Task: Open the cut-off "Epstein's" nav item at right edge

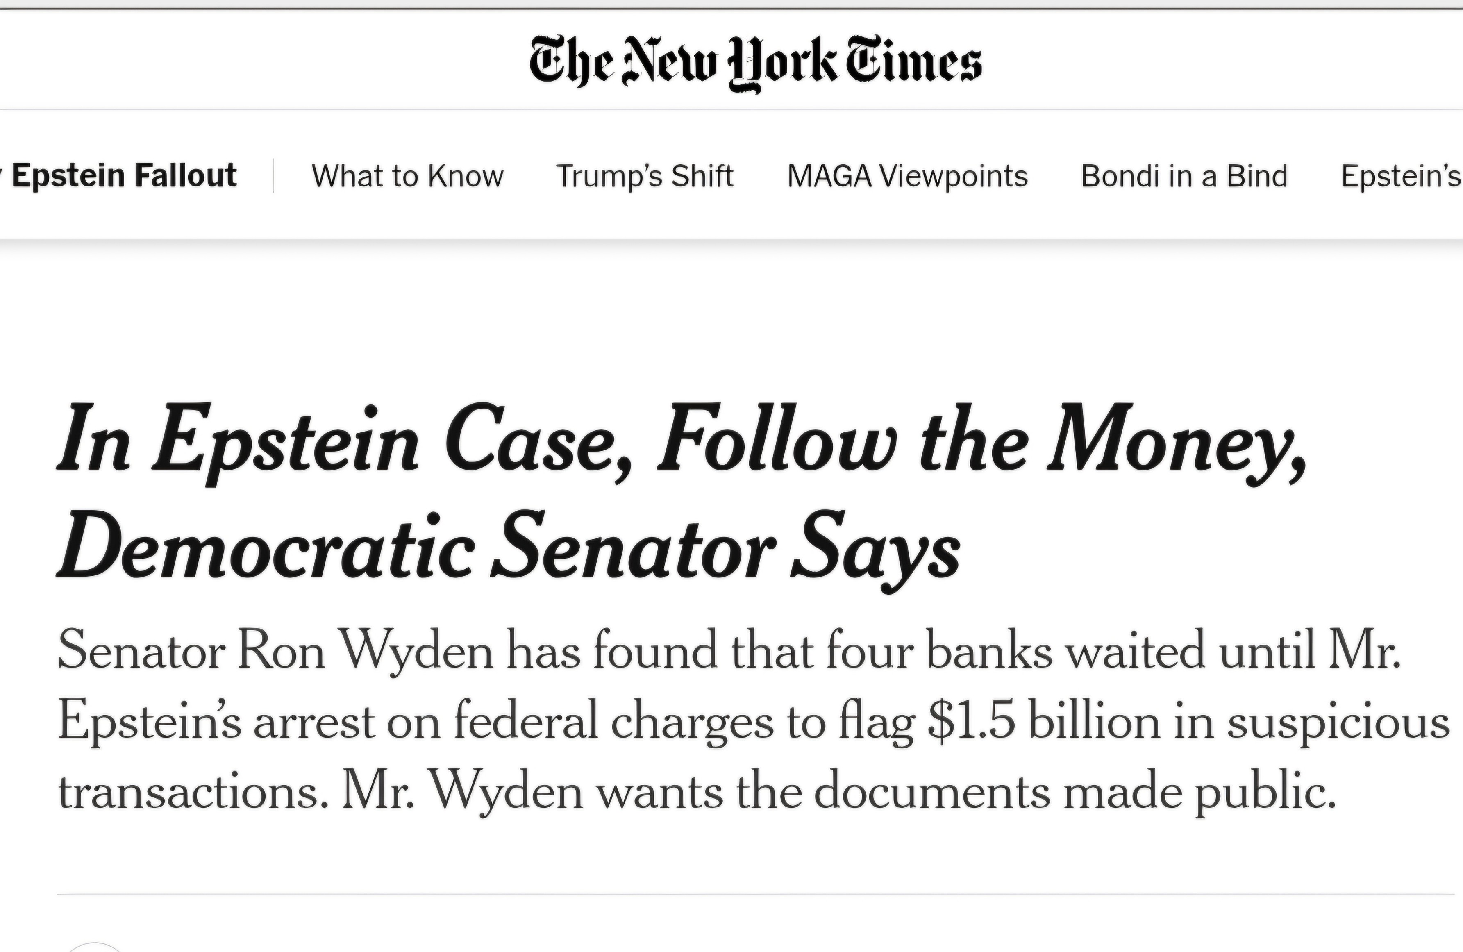Action: (1400, 176)
